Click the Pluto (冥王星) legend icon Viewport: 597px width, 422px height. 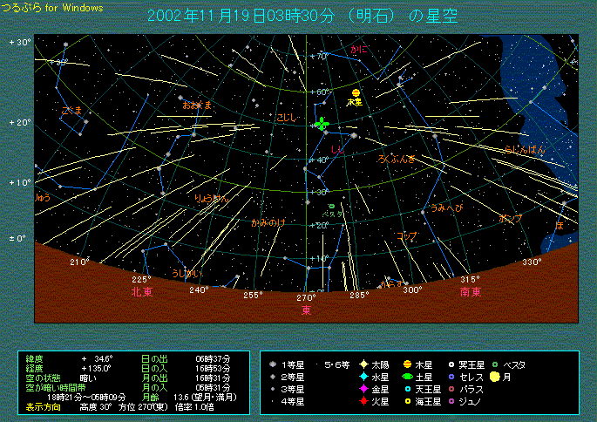point(451,364)
